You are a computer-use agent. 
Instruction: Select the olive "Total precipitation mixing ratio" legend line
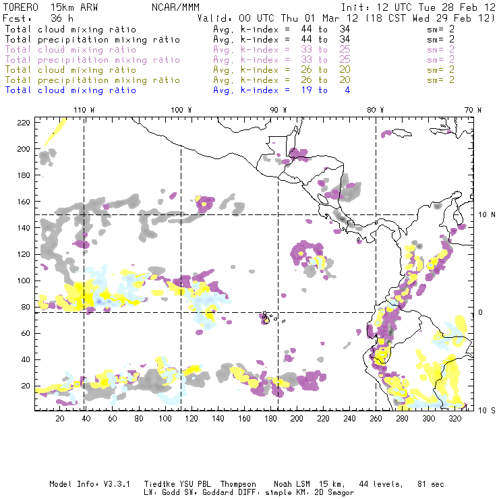click(92, 80)
